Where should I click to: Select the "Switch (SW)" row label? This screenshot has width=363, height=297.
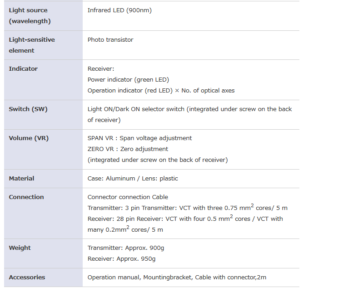point(28,109)
